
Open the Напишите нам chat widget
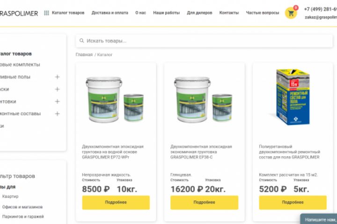click(320, 219)
